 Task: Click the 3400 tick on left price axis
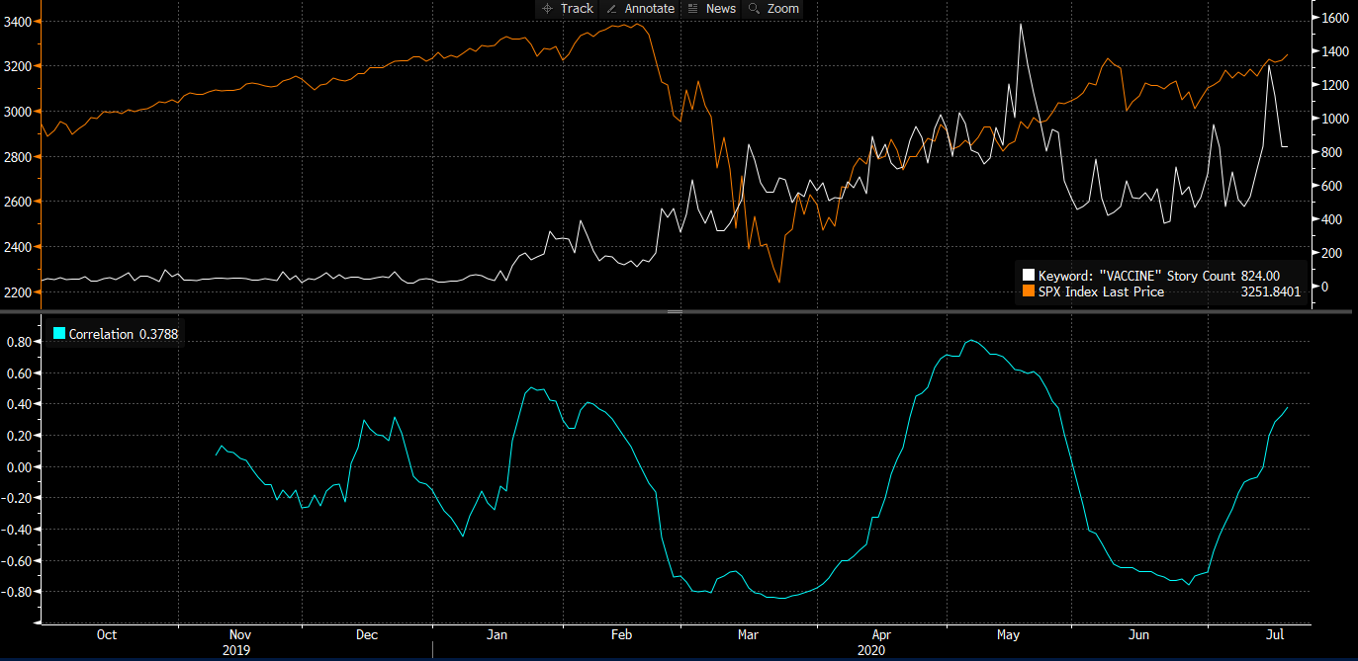coord(18,22)
